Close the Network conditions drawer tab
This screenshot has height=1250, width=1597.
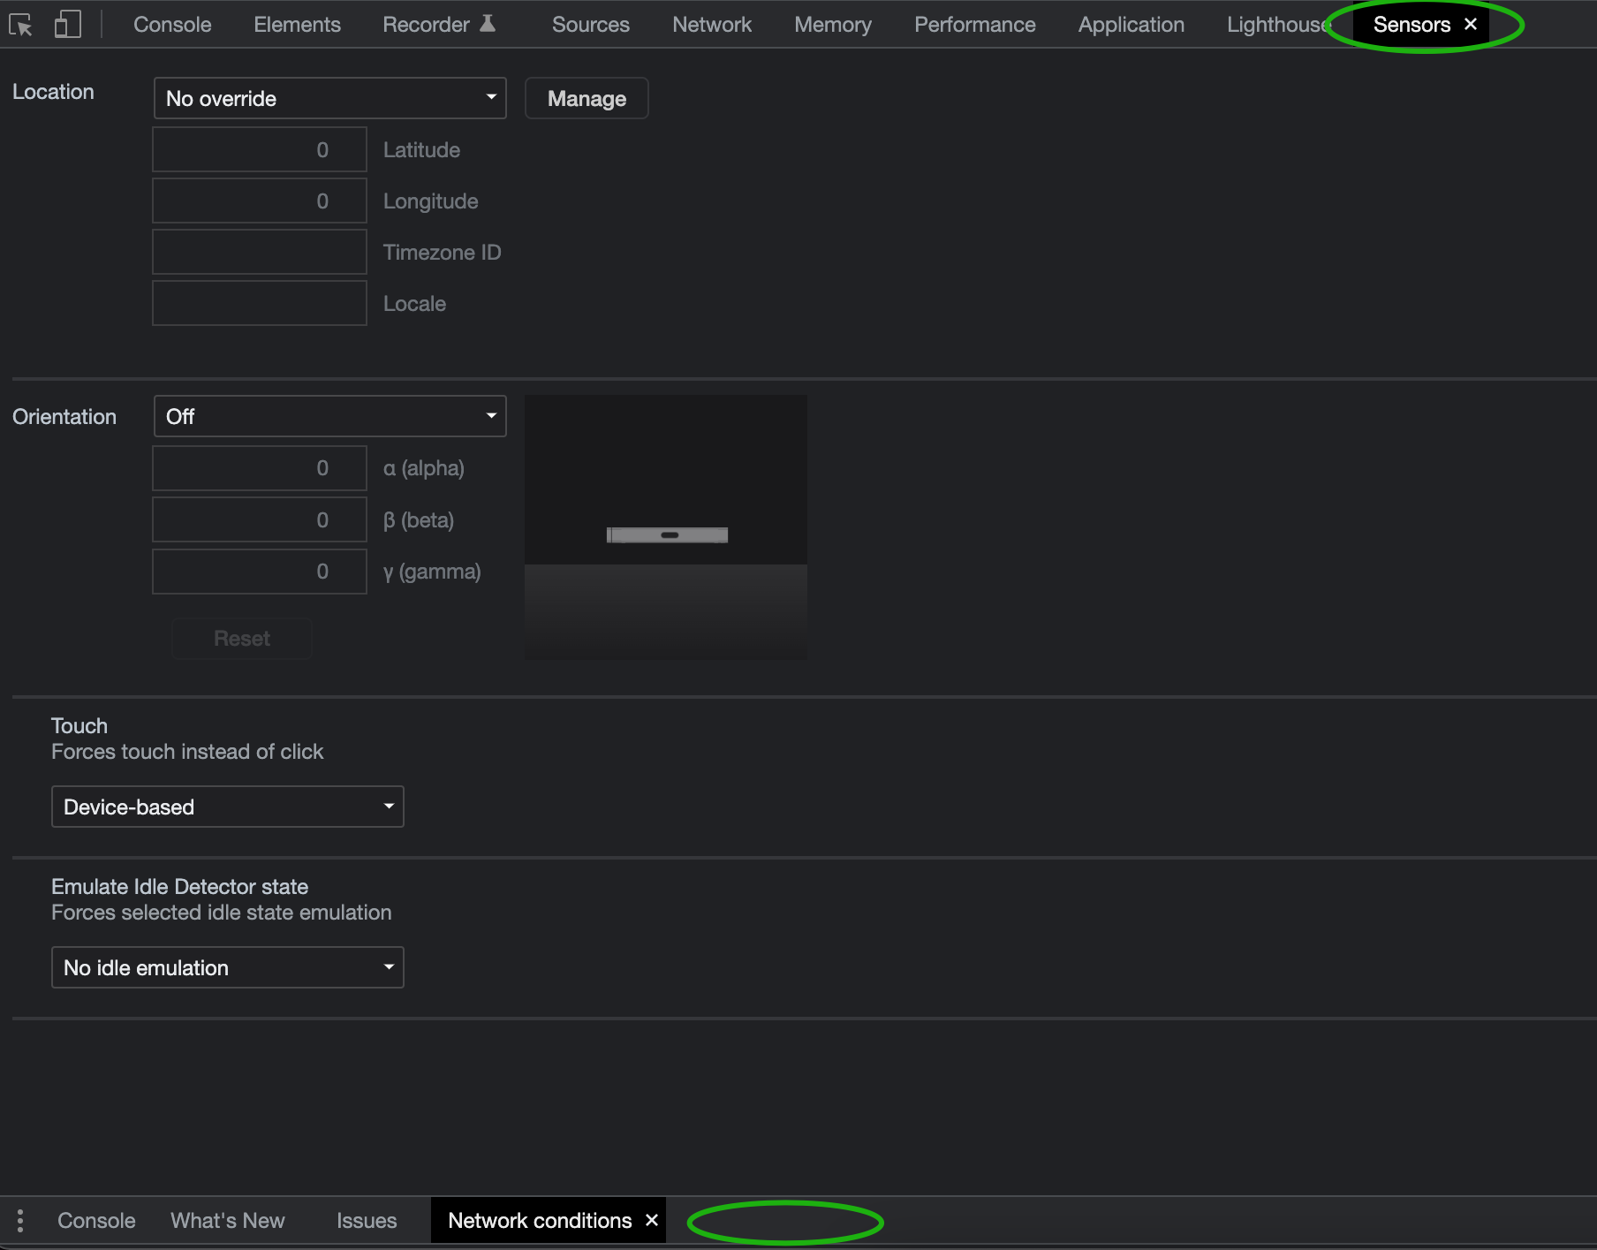[x=652, y=1220]
